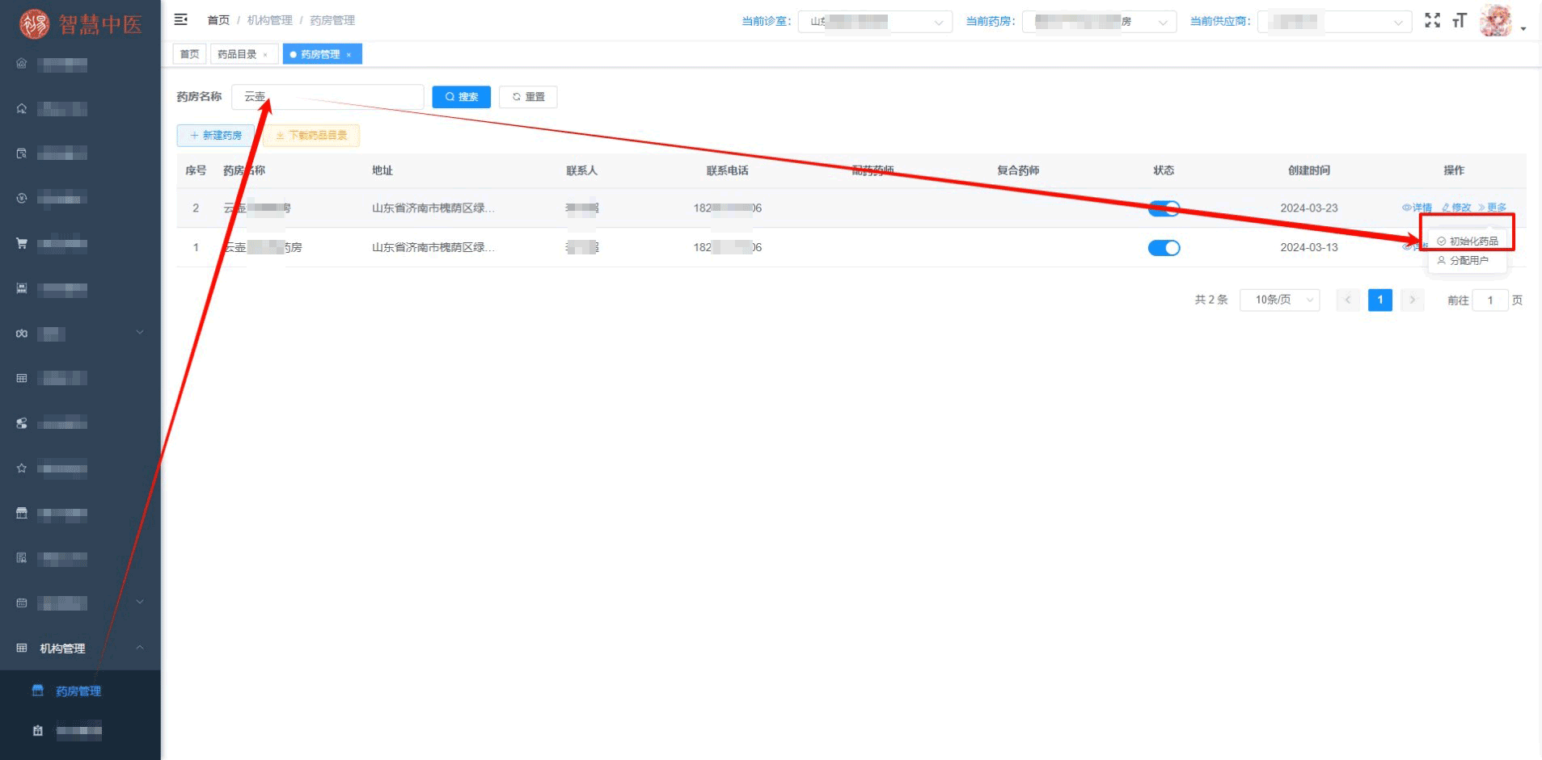Switch to the 首页 tab
This screenshot has height=760, width=1542.
point(189,54)
